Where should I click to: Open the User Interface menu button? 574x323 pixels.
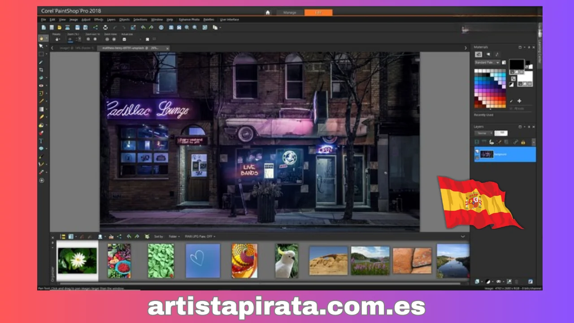click(x=229, y=20)
